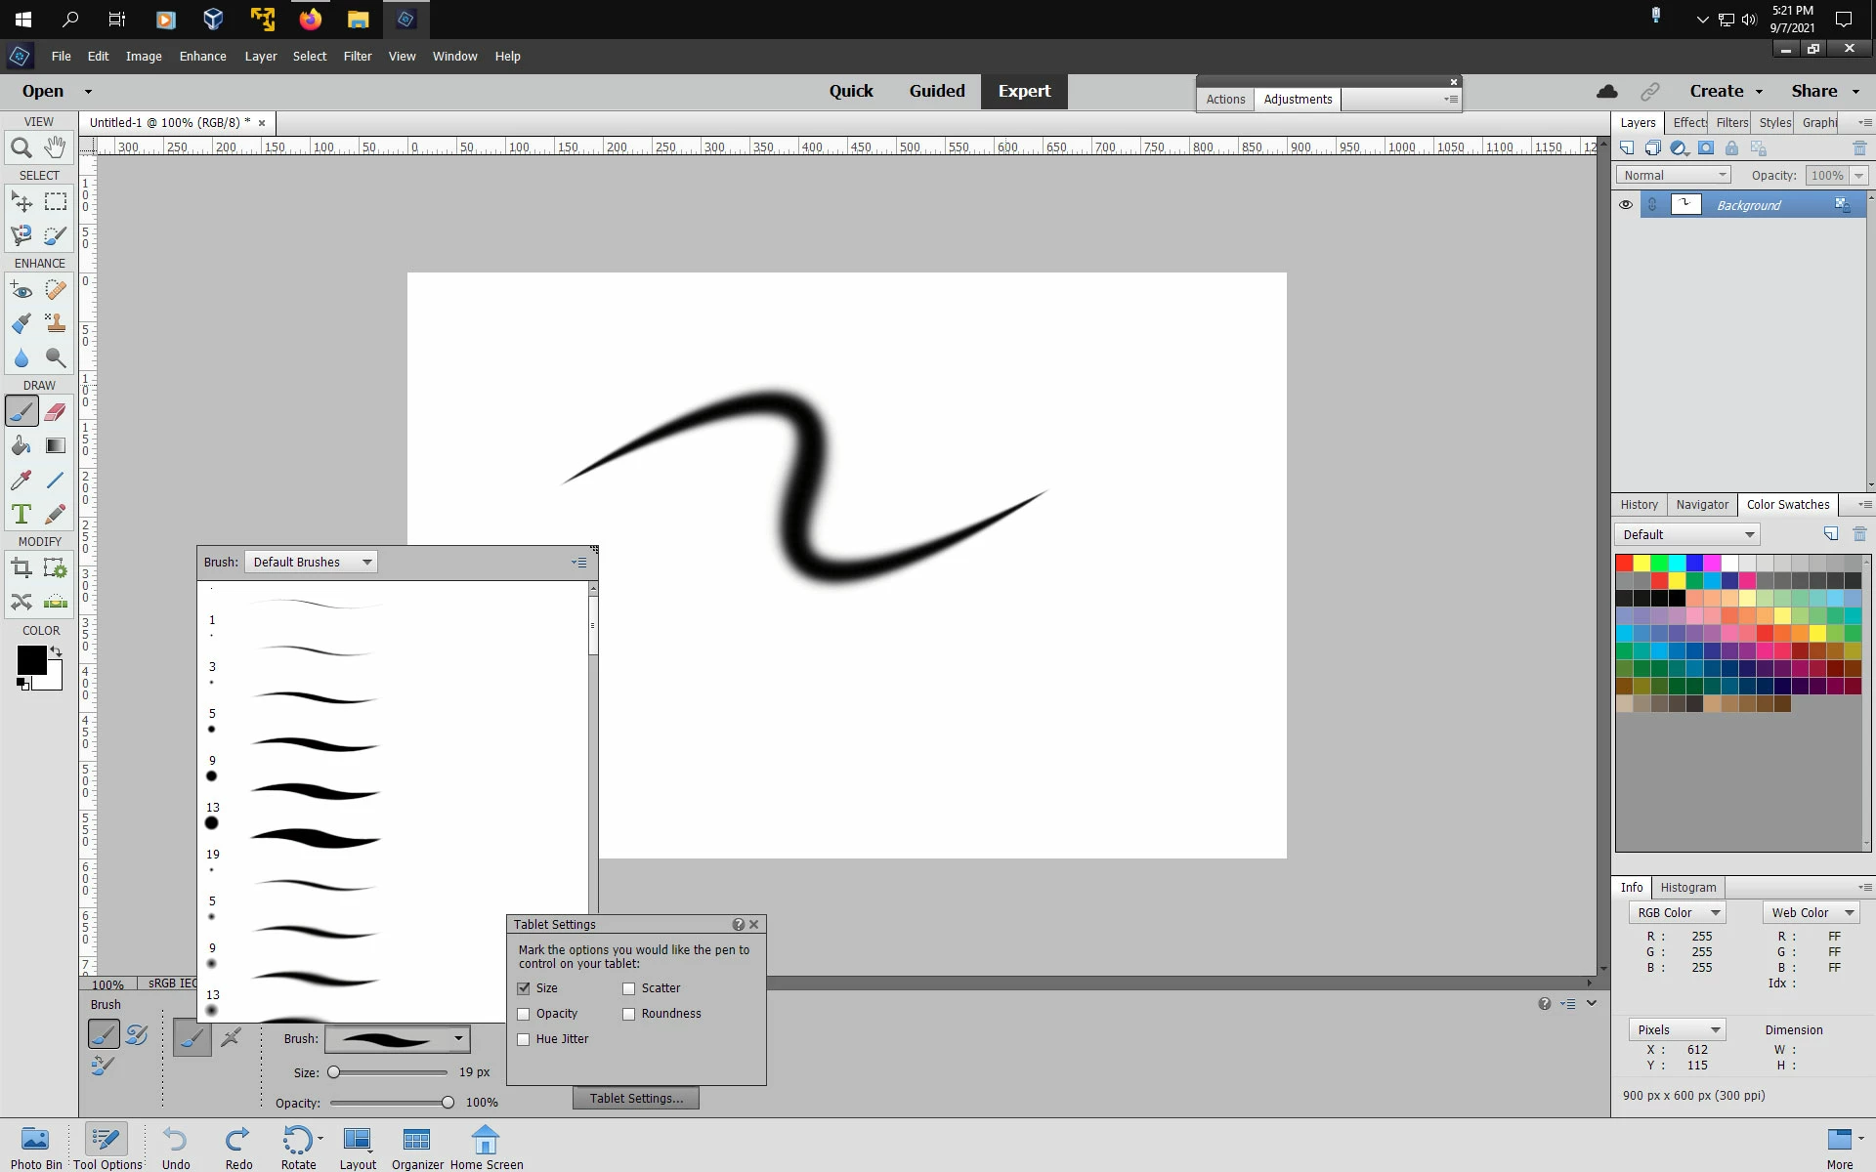The height and width of the screenshot is (1172, 1876).
Task: Uncheck the Size tablet option
Action: pos(524,988)
